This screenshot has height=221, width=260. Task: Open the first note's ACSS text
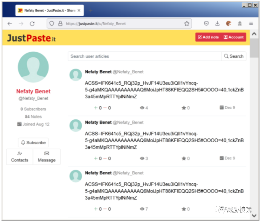(x=164, y=90)
